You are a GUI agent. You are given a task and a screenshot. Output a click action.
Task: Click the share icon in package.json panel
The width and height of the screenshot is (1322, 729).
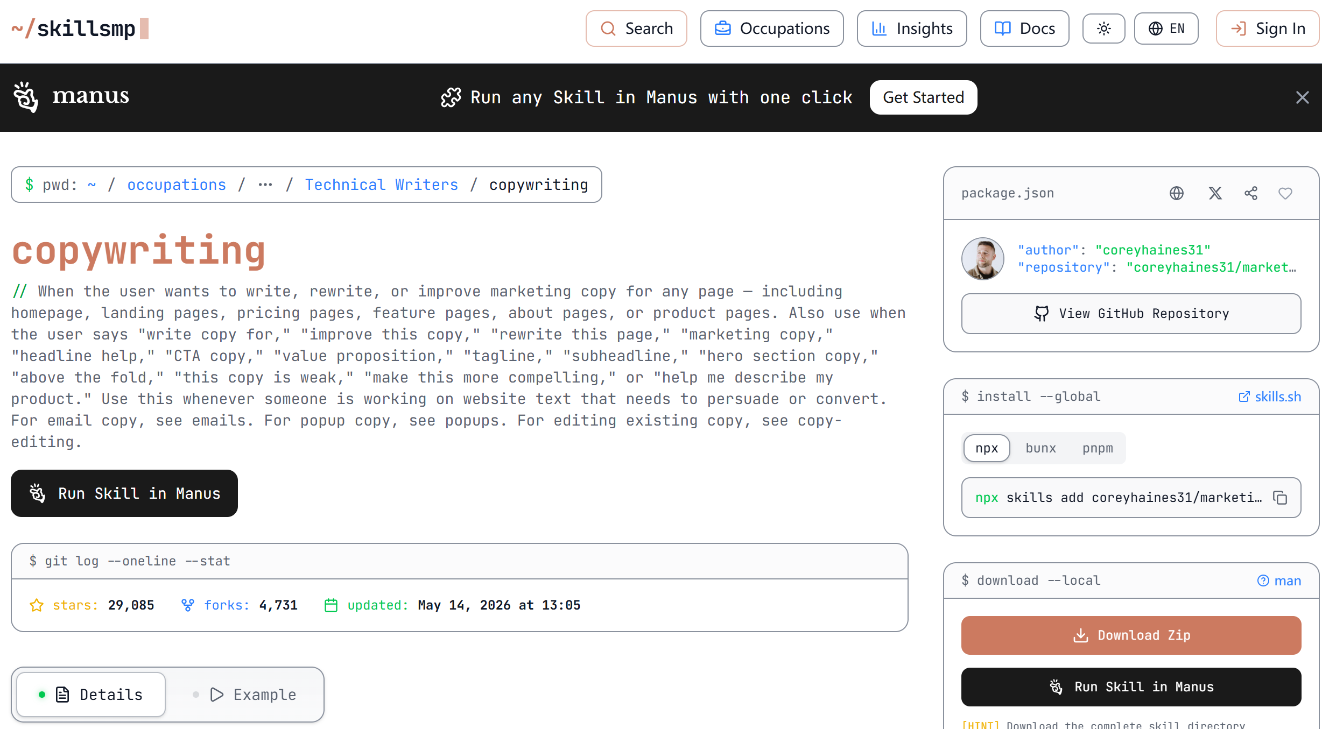[x=1251, y=193]
